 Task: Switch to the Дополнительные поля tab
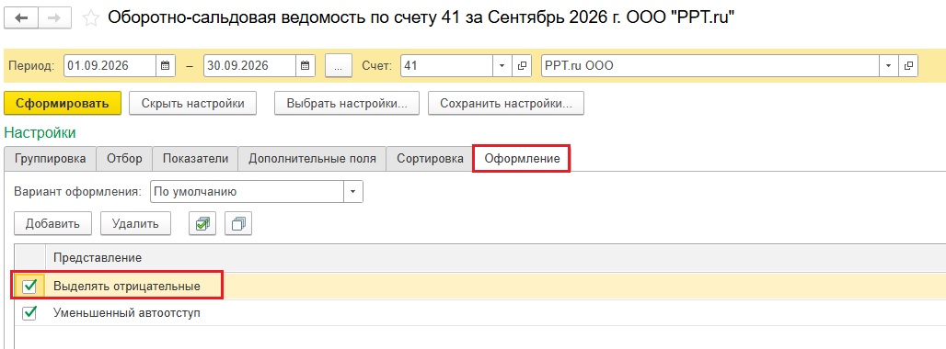pyautogui.click(x=312, y=159)
